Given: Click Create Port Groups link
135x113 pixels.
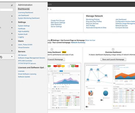Looking at the screenshot, I should [58, 20].
